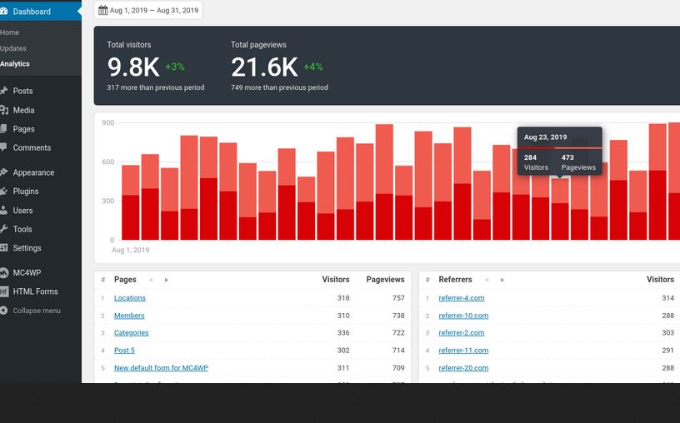This screenshot has height=423, width=680.
Task: Open Updates in the Dashboard submenu
Action: click(13, 48)
